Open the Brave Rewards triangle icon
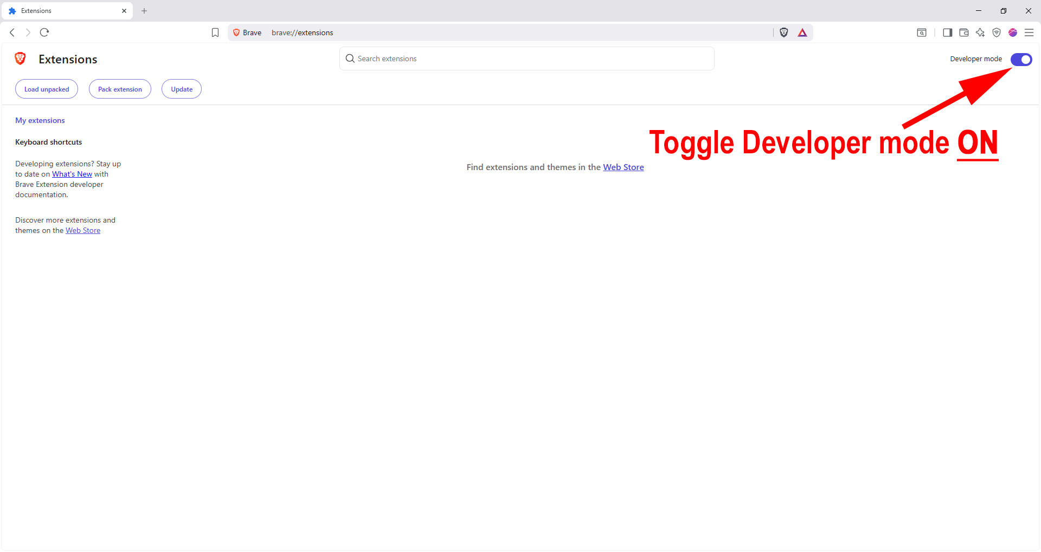The image size is (1041, 552). (802, 33)
